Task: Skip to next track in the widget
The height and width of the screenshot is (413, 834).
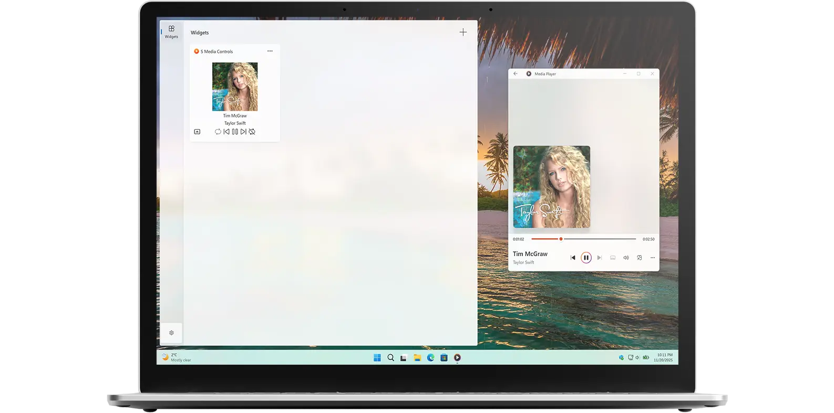Action: click(x=243, y=132)
